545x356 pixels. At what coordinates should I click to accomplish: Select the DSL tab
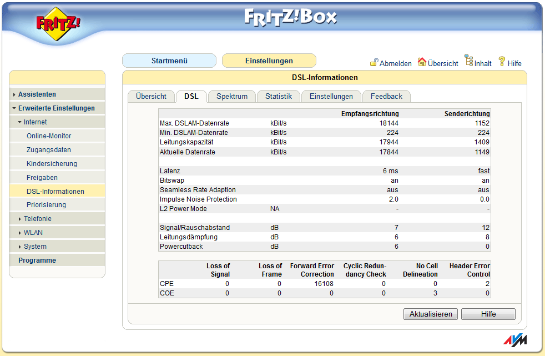[191, 96]
